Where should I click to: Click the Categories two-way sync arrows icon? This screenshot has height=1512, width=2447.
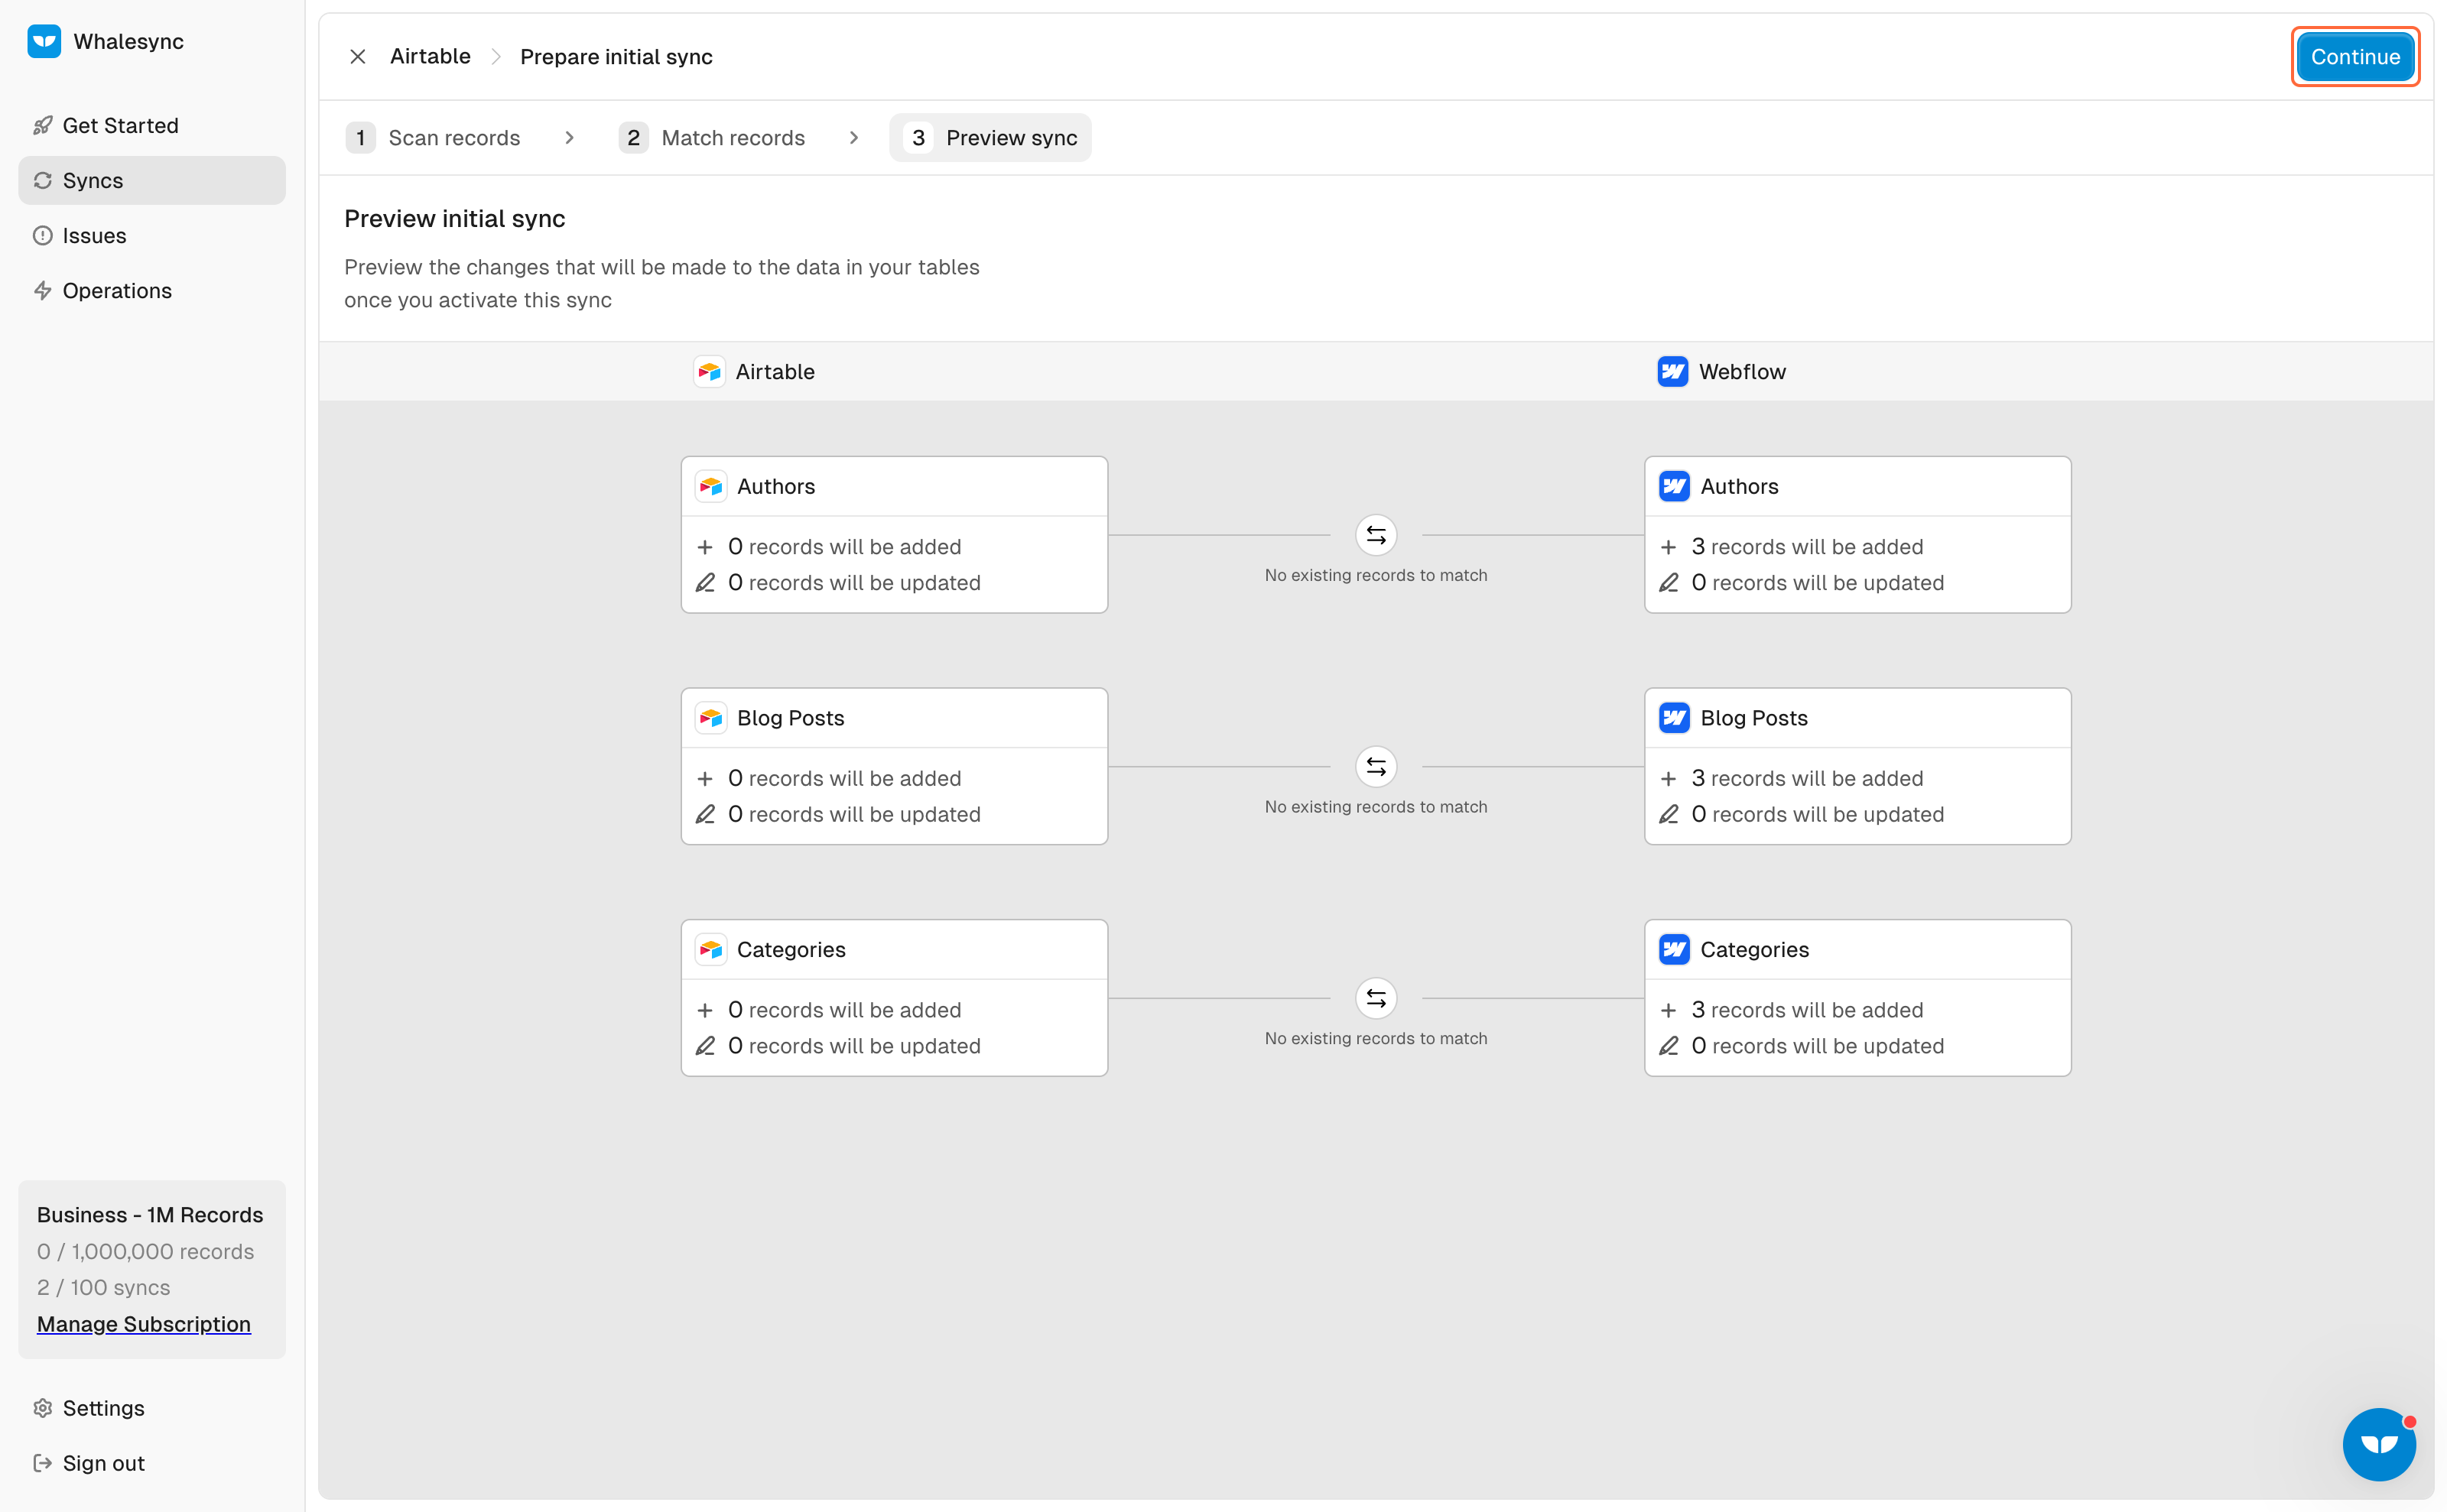pyautogui.click(x=1376, y=998)
